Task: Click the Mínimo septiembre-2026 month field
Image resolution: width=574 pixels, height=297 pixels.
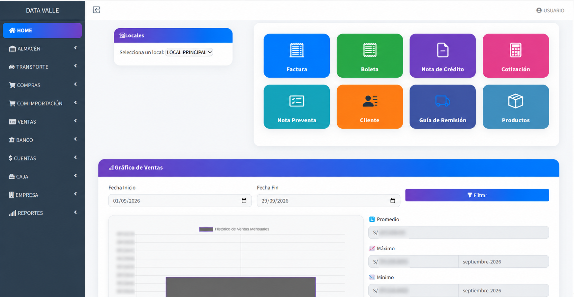Action: pos(503,290)
